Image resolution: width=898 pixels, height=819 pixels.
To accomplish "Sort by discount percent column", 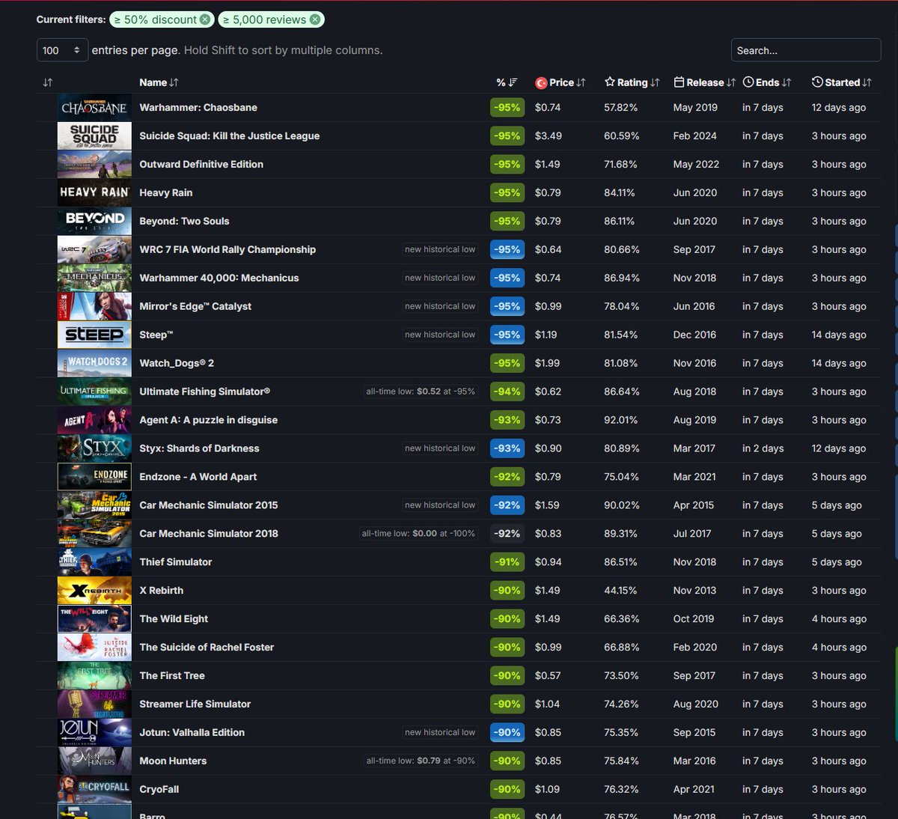I will click(x=507, y=82).
